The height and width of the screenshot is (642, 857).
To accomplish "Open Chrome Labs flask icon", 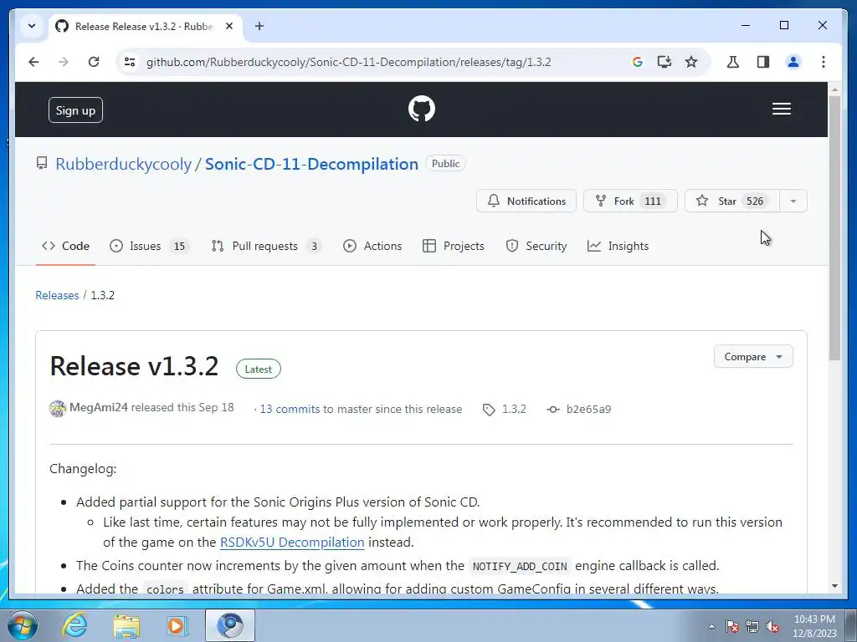I will [x=733, y=62].
